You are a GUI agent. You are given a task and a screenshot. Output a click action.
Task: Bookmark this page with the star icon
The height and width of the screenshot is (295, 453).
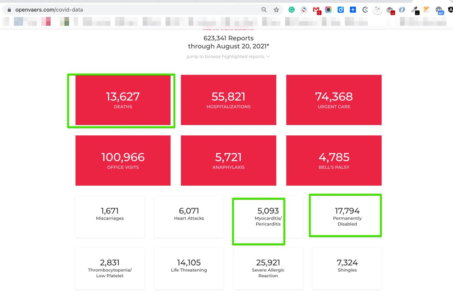coord(276,10)
